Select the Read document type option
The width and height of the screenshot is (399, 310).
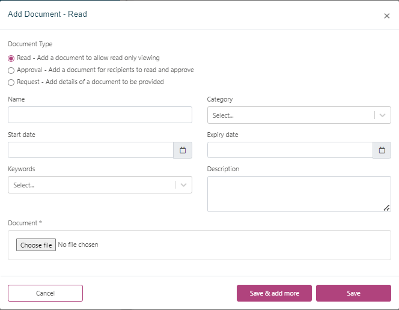tap(11, 58)
